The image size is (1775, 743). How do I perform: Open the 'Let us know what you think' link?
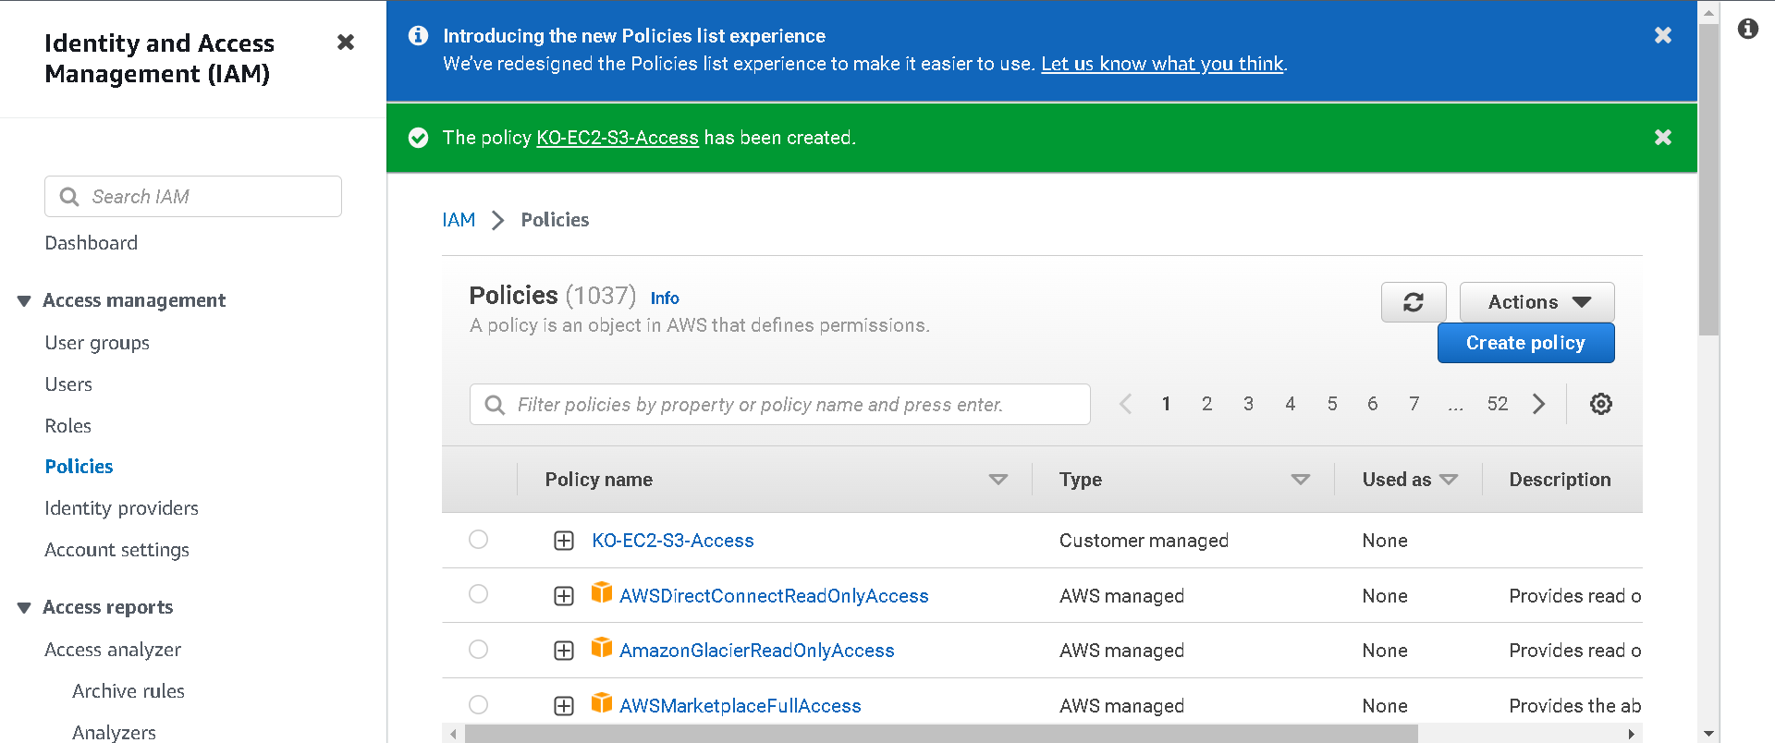point(1162,64)
